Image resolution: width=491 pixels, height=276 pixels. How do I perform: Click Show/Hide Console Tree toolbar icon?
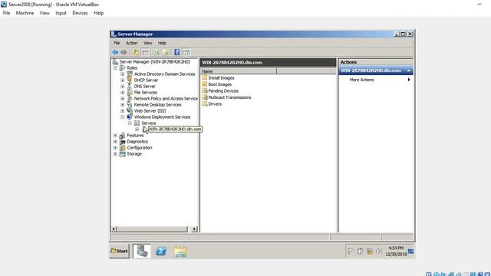[145, 52]
